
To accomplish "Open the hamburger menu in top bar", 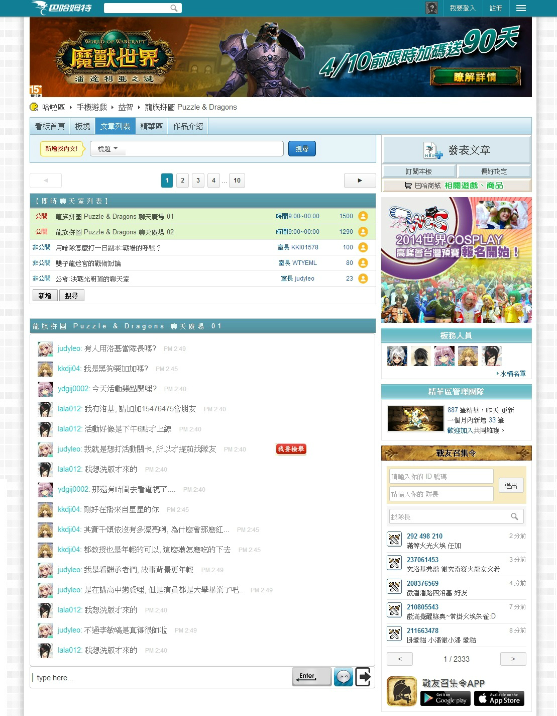I will [x=521, y=8].
